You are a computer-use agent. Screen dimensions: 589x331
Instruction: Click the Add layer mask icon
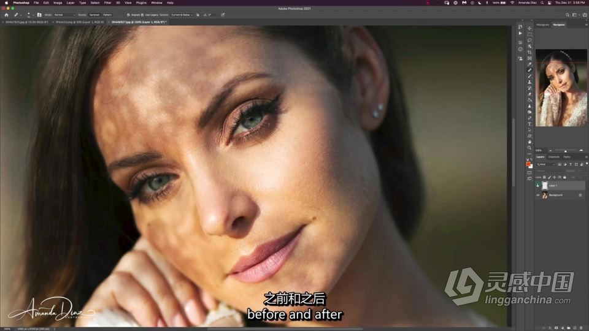coord(556,328)
